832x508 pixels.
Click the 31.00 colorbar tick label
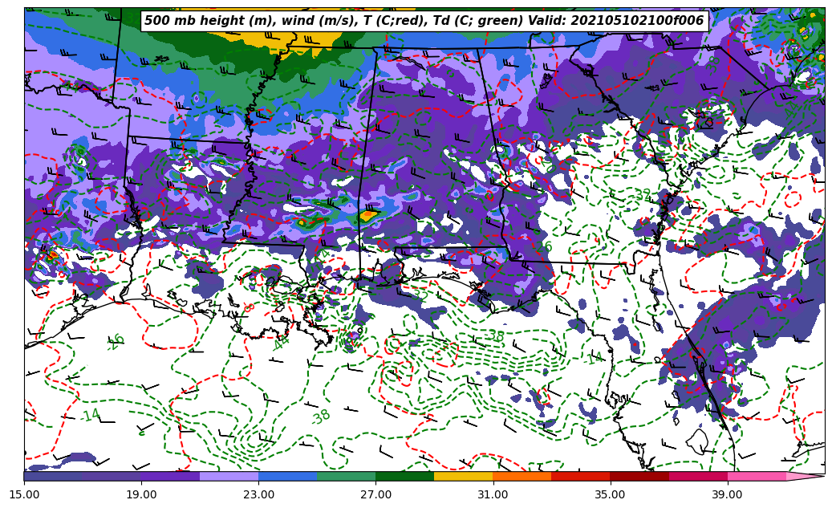(x=493, y=494)
